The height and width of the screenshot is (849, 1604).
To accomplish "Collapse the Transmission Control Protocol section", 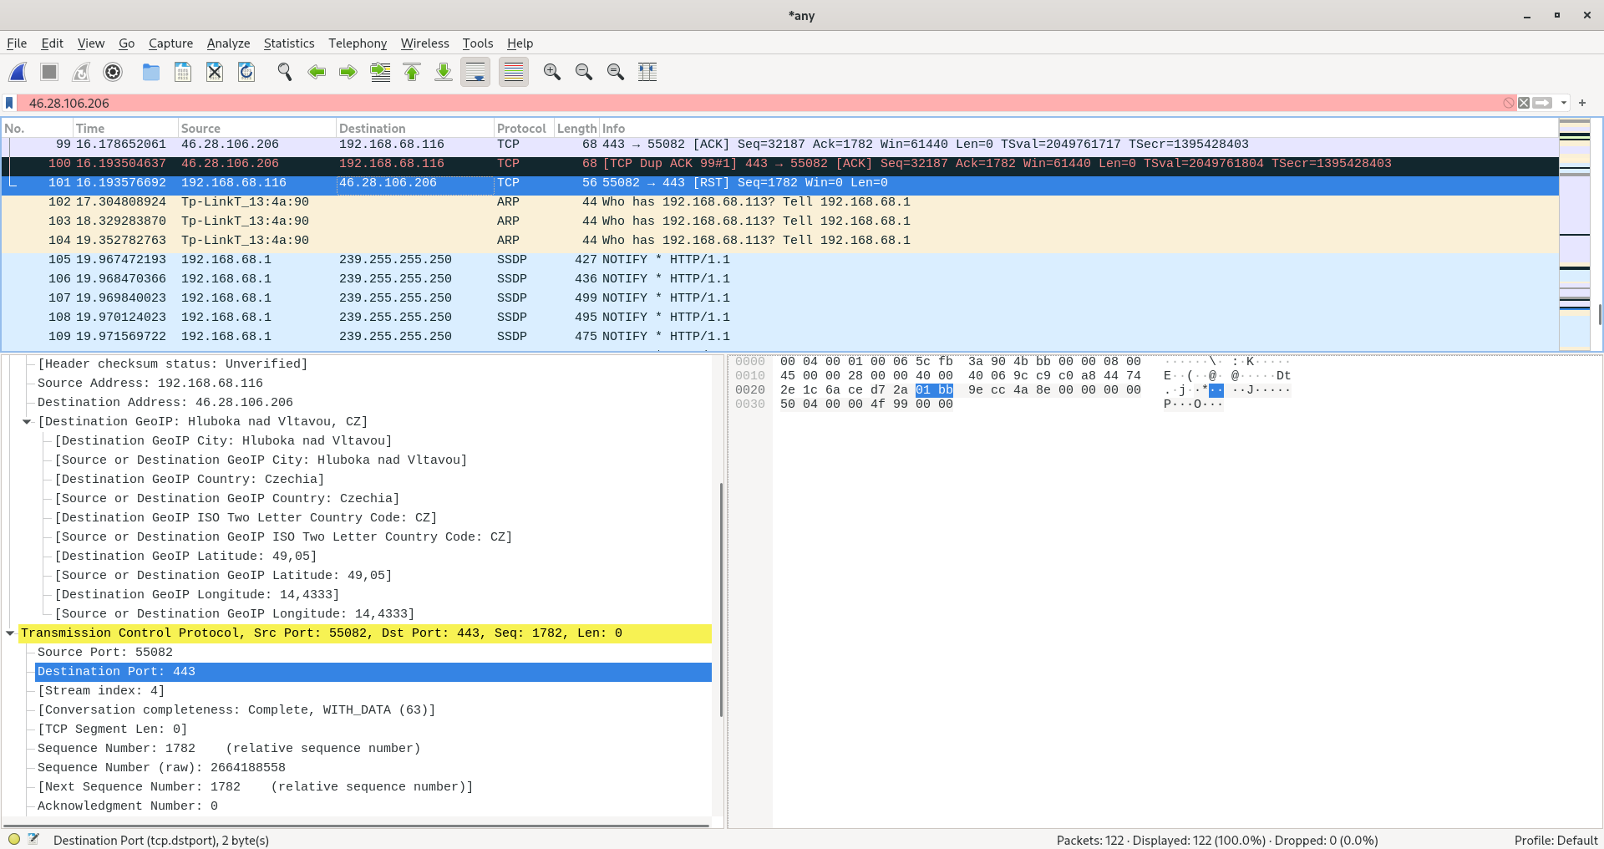I will (10, 633).
